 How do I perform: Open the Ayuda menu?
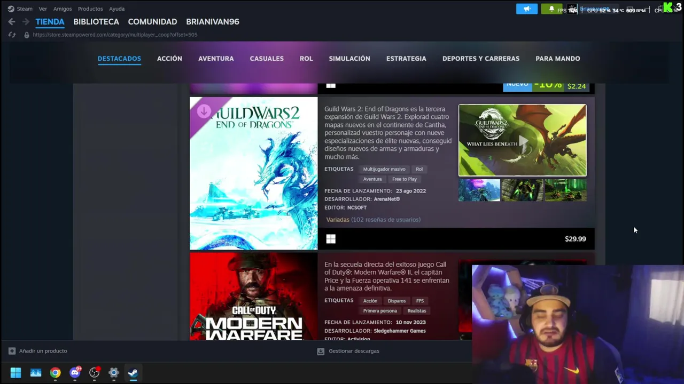click(x=116, y=9)
